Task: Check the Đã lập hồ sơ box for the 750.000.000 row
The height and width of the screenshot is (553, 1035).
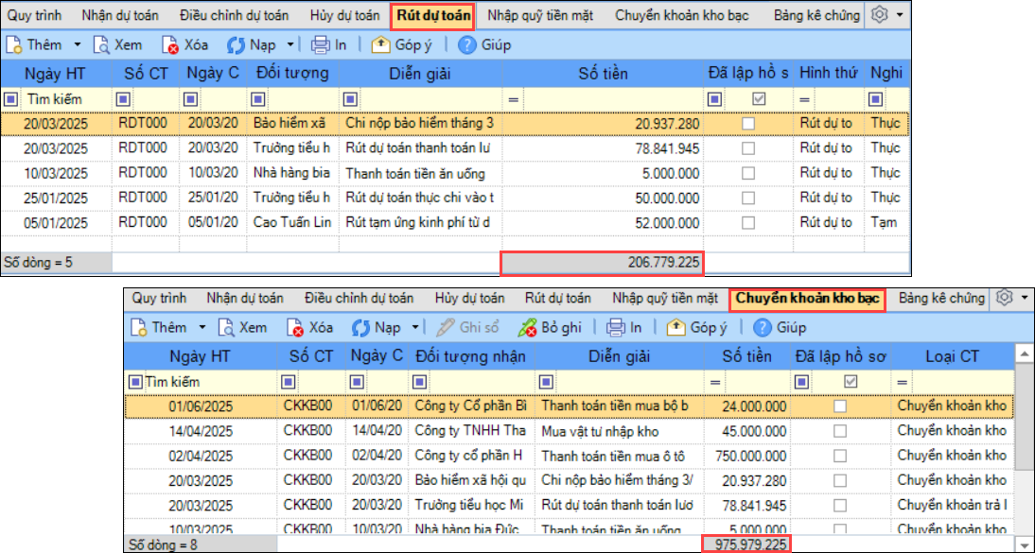Action: (x=839, y=456)
